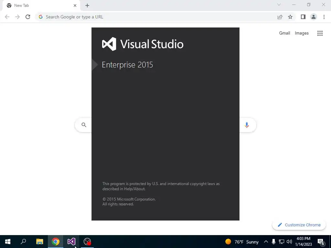
Task: Click the microphone tray icon
Action: coord(273,242)
